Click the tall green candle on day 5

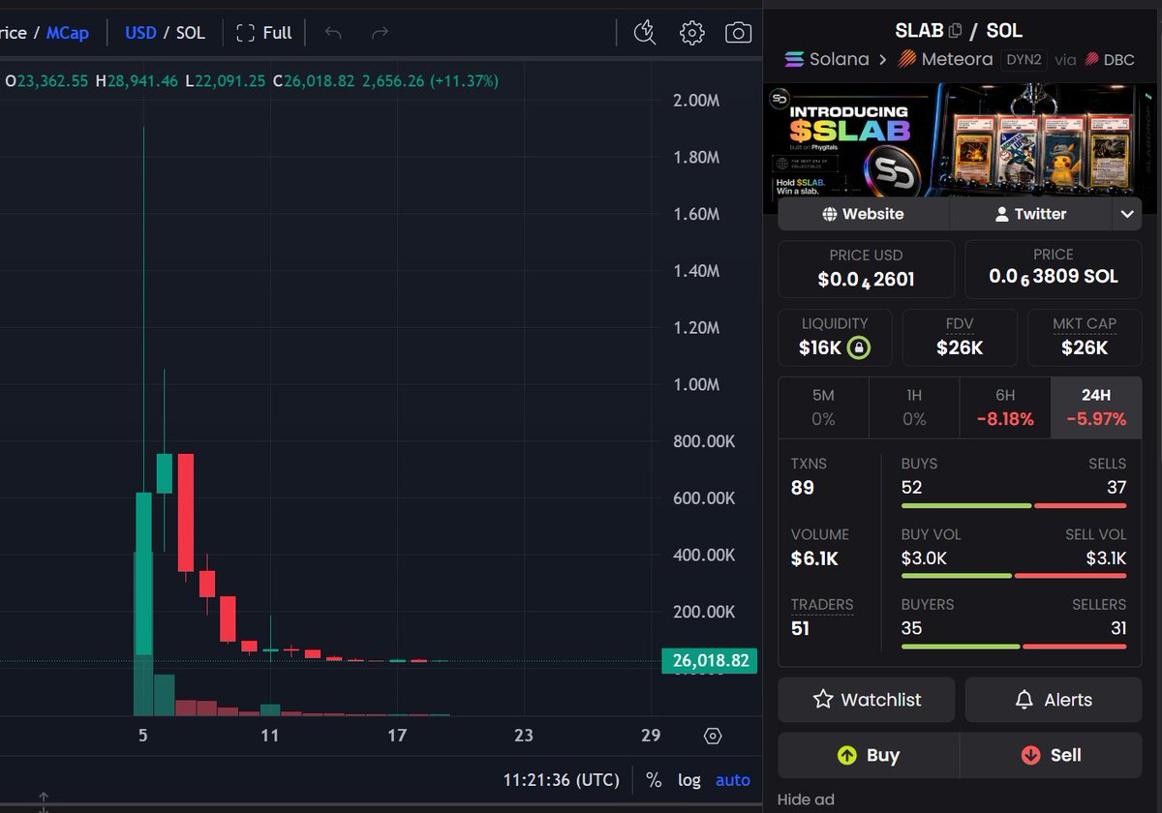tap(143, 573)
